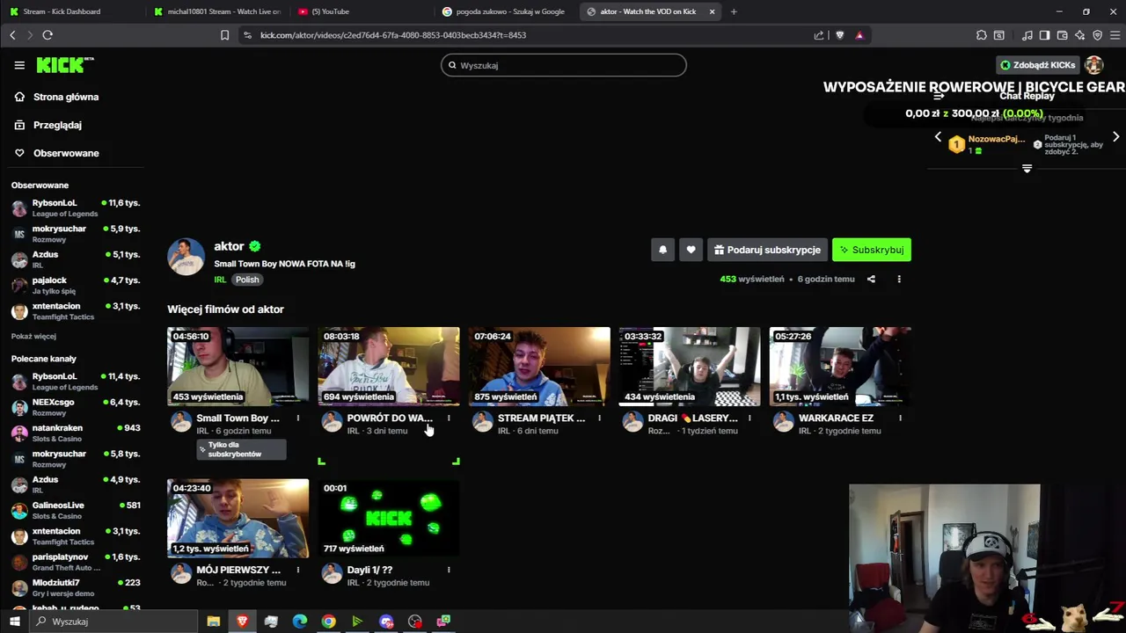Open Brave Shields lion icon
Image resolution: width=1126 pixels, height=633 pixels.
[839, 35]
